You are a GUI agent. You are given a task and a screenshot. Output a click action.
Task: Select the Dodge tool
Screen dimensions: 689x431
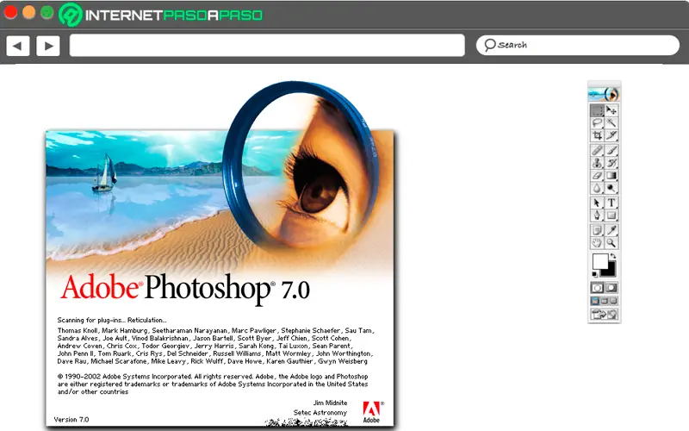click(611, 189)
